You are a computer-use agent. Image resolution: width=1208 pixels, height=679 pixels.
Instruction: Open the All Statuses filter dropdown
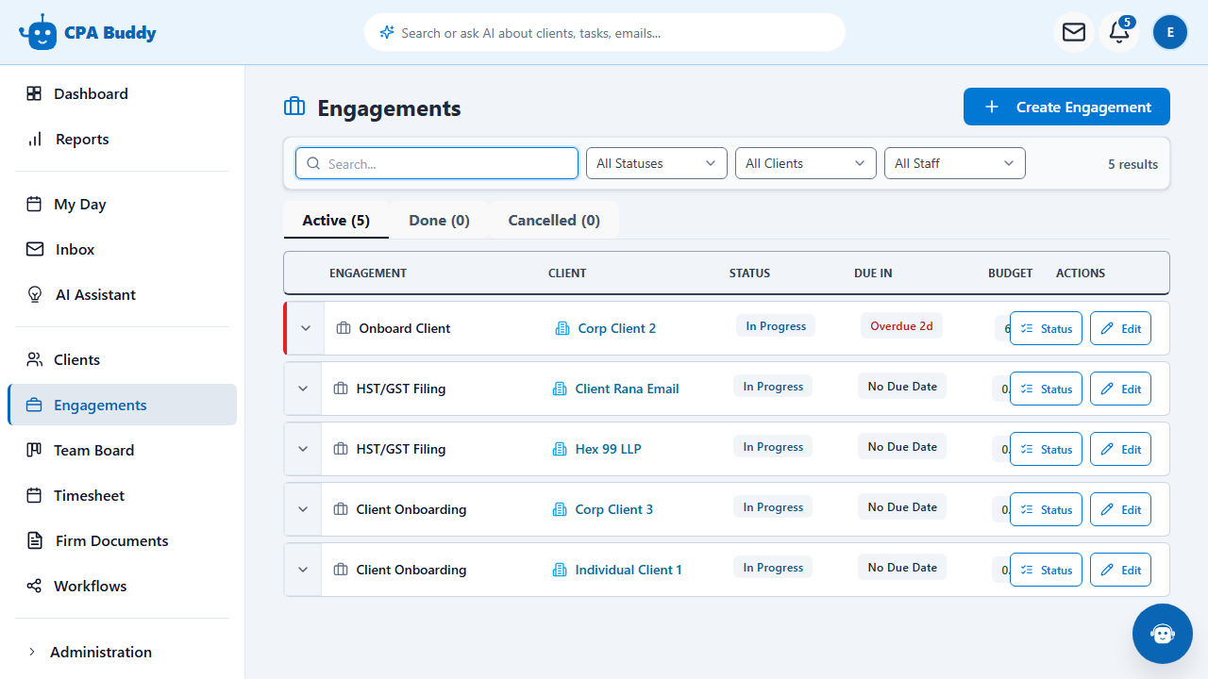[657, 163]
